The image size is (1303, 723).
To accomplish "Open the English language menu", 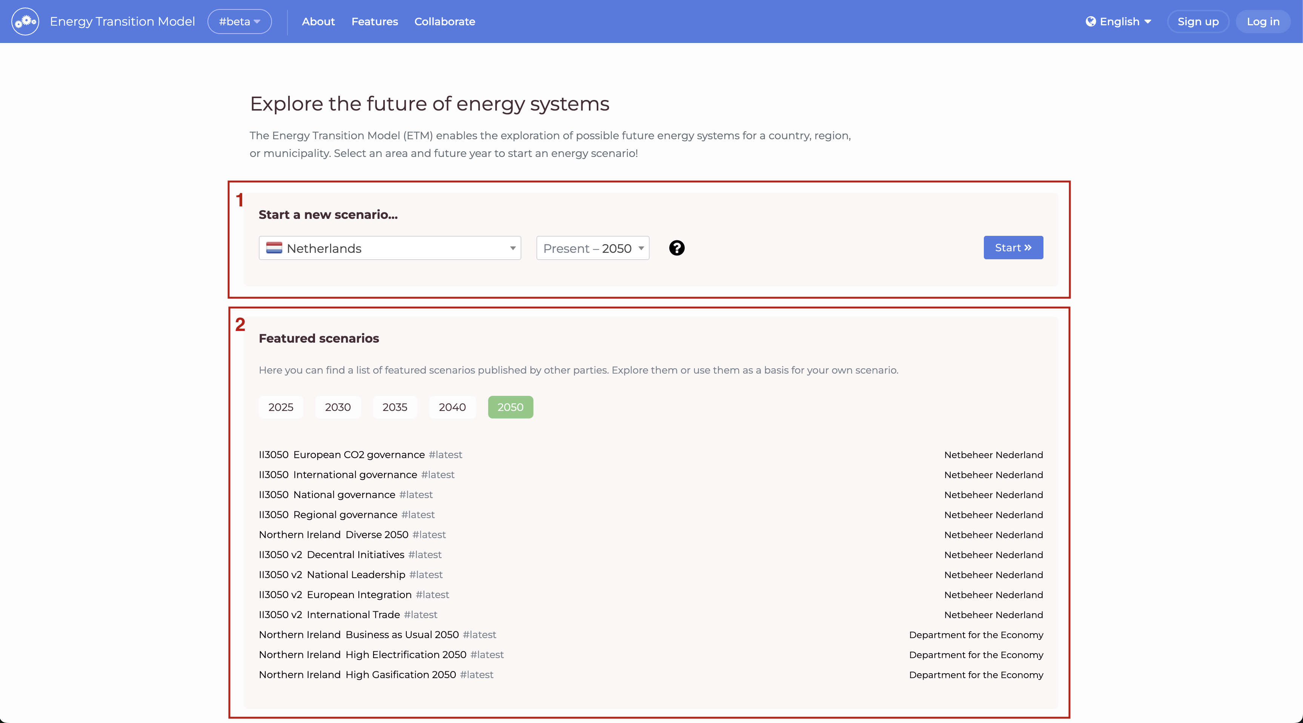I will click(x=1119, y=21).
